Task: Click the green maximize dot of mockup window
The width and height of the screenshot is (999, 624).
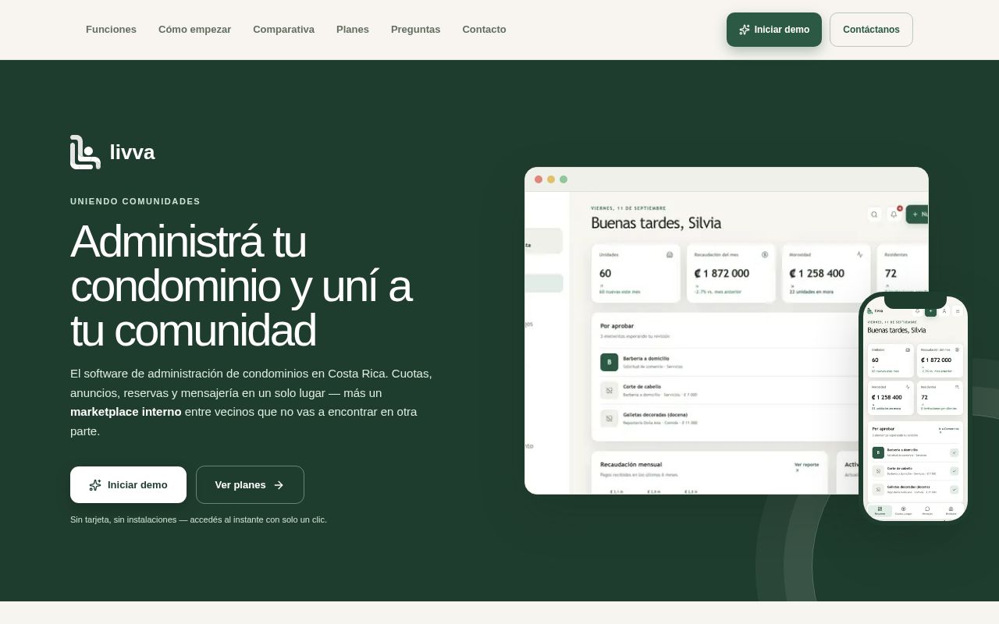Action: click(563, 179)
